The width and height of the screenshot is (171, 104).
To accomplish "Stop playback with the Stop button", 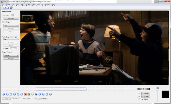I will pyautogui.click(x=7, y=94).
